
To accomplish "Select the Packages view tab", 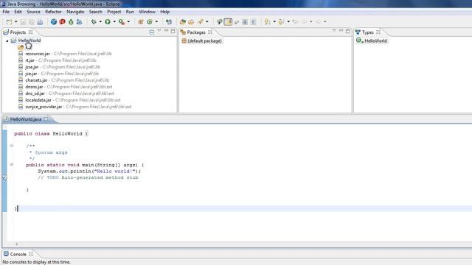I will (196, 32).
